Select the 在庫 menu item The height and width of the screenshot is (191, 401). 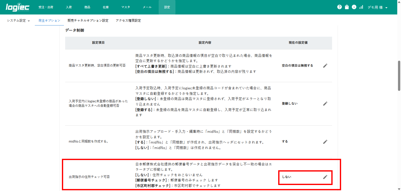coord(106,7)
